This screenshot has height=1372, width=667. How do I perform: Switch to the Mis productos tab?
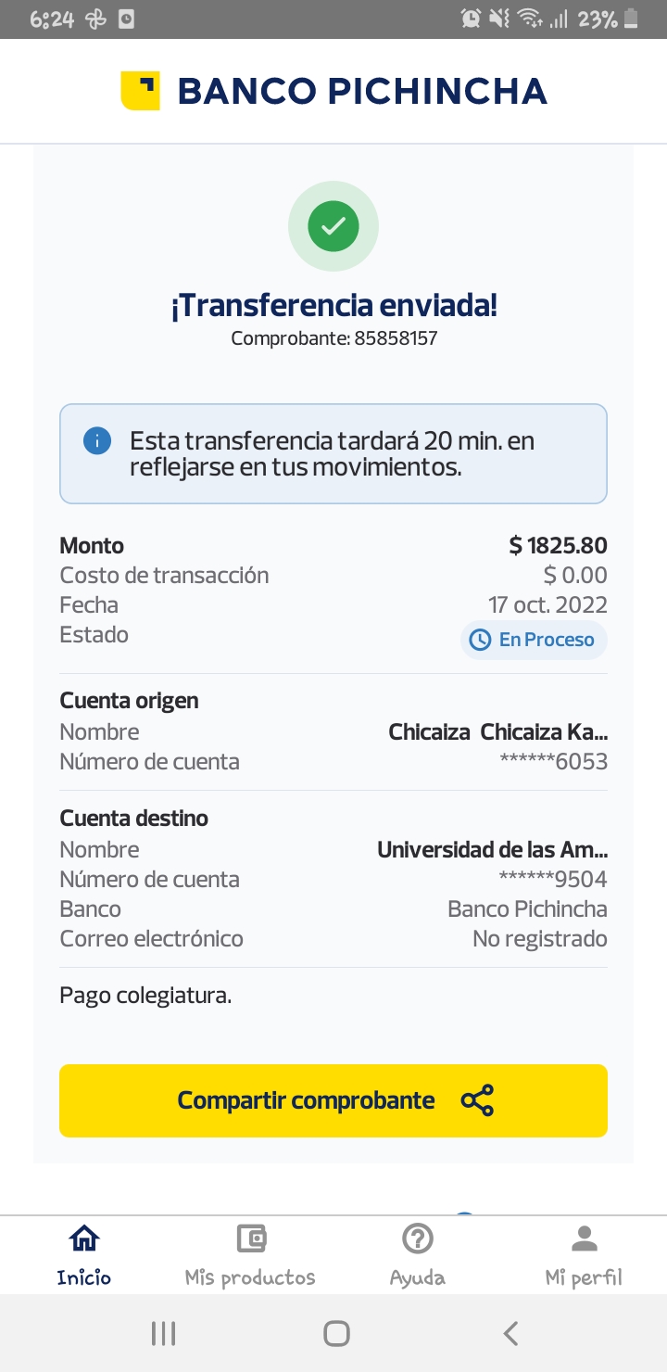coord(250,1277)
